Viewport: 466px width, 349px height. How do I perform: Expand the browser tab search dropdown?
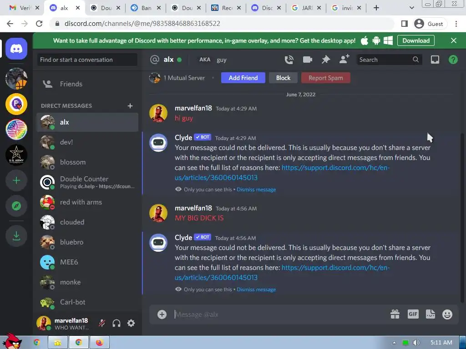coord(411,8)
